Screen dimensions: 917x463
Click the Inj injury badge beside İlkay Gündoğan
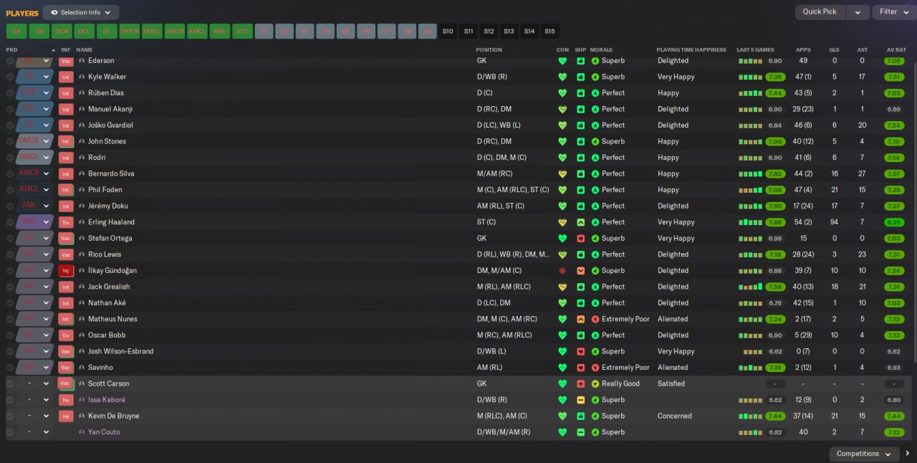click(66, 270)
